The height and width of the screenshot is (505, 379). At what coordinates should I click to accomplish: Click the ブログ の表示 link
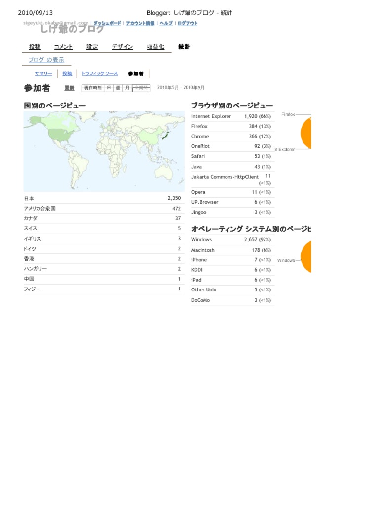pyautogui.click(x=46, y=60)
